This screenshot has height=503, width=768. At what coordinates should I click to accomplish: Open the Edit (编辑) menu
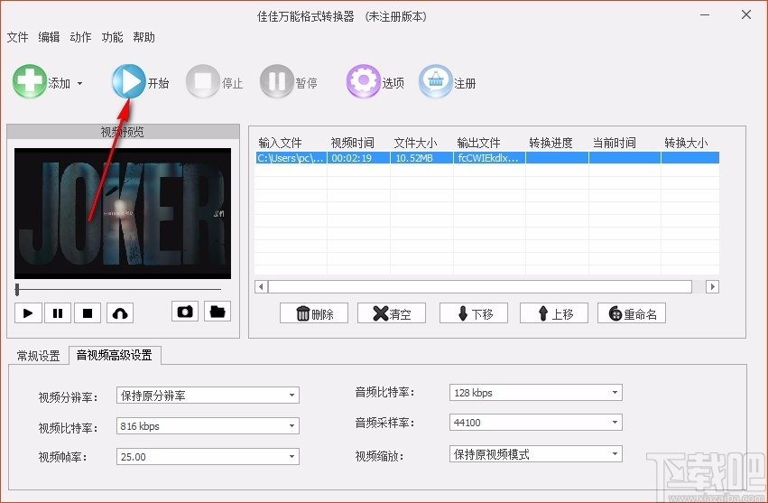(x=49, y=37)
